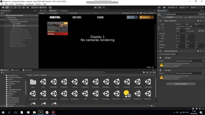The image size is (205, 115).
Task: Click Add Component button
Action: click(x=181, y=84)
